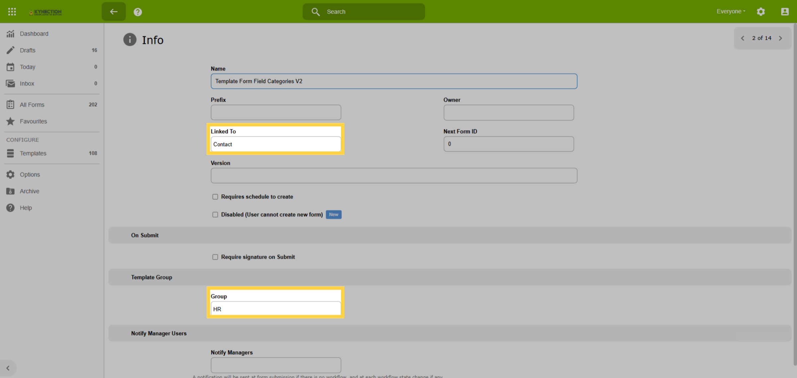This screenshot has width=797, height=378.
Task: Click the Archive box icon
Action: 11,191
